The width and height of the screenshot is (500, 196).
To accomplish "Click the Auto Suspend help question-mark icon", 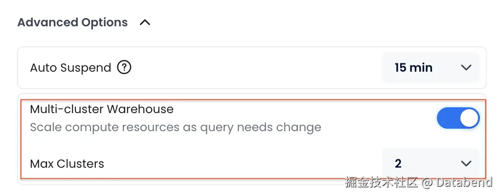I will [x=124, y=68].
